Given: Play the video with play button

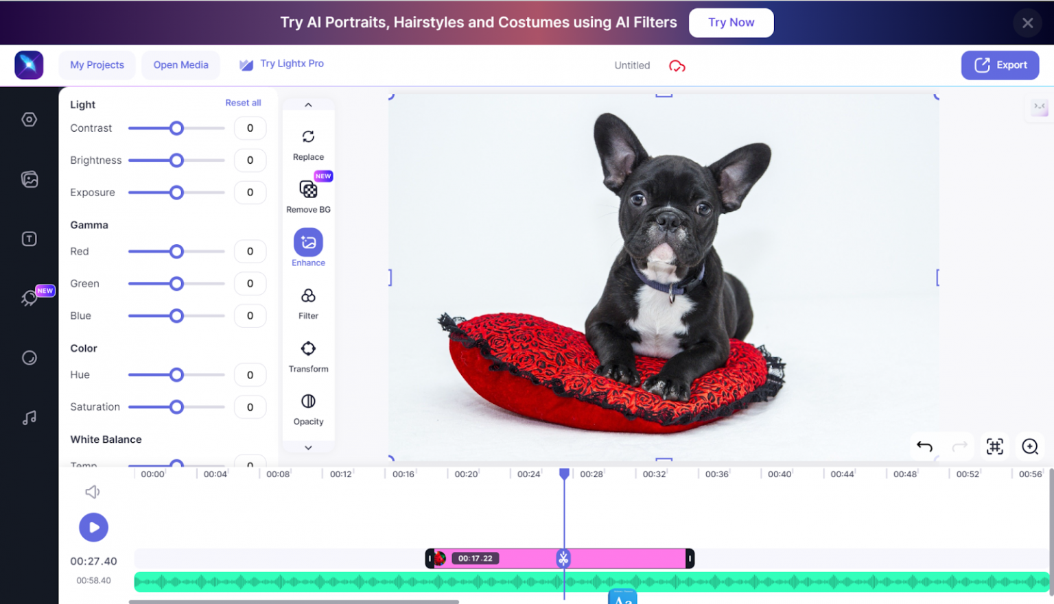Looking at the screenshot, I should click(93, 527).
